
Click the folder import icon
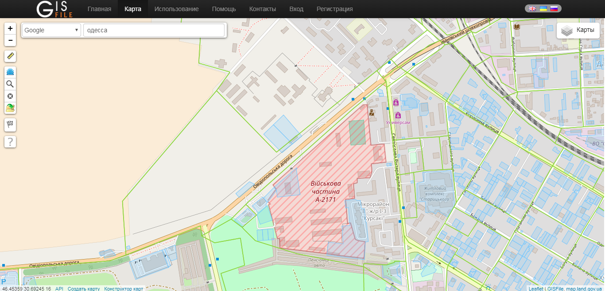(10, 108)
